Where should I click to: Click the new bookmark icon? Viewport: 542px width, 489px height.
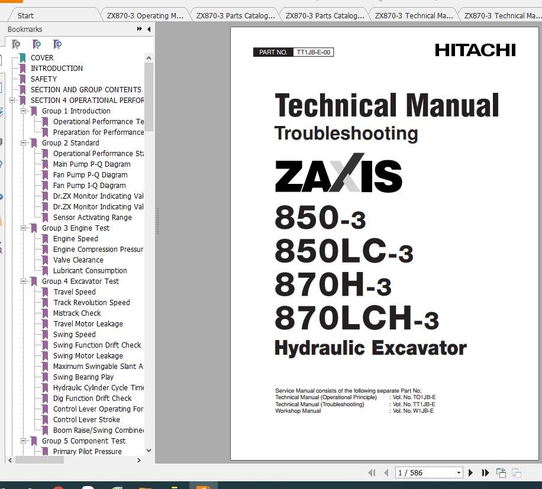[x=36, y=44]
